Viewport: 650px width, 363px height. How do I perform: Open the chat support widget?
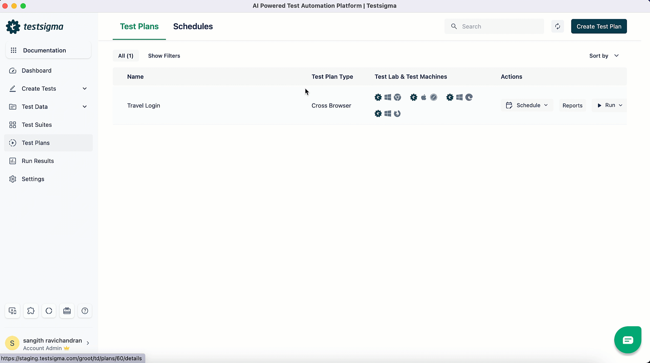[x=628, y=340]
